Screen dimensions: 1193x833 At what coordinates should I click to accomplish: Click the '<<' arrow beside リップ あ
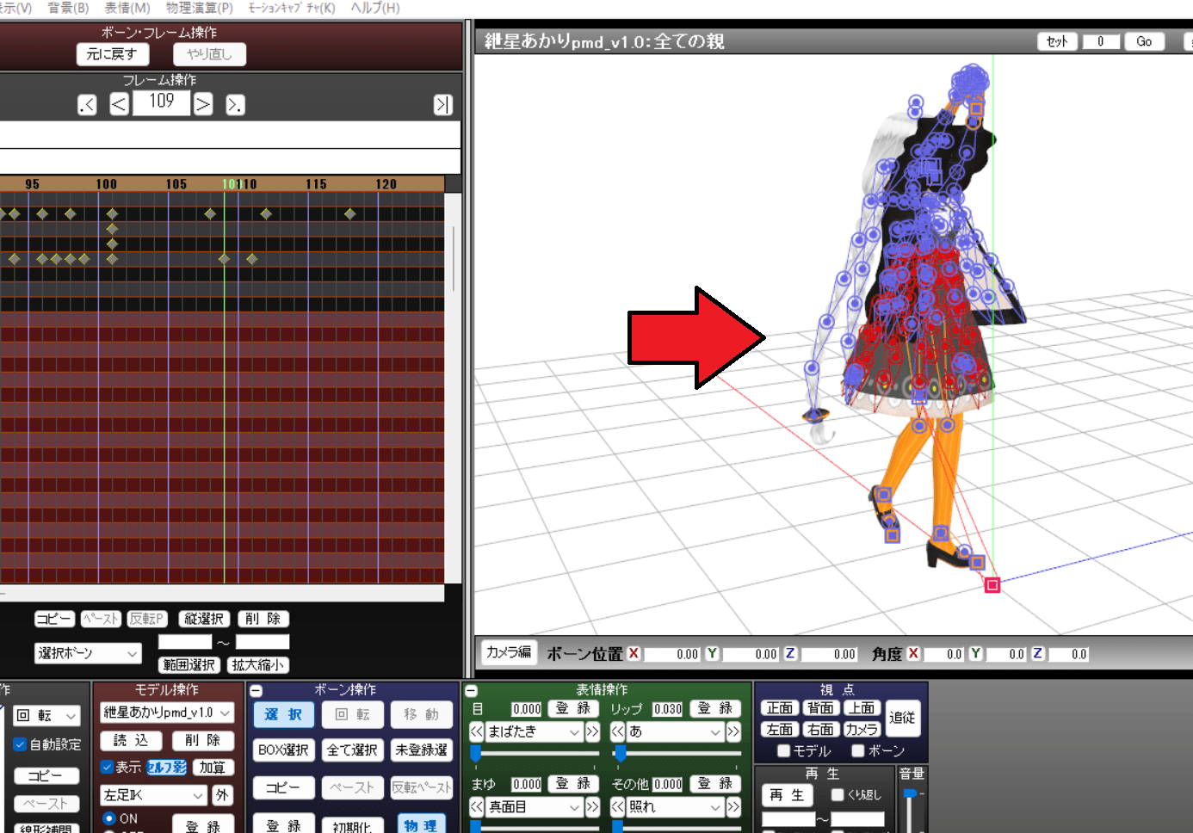pyautogui.click(x=618, y=731)
